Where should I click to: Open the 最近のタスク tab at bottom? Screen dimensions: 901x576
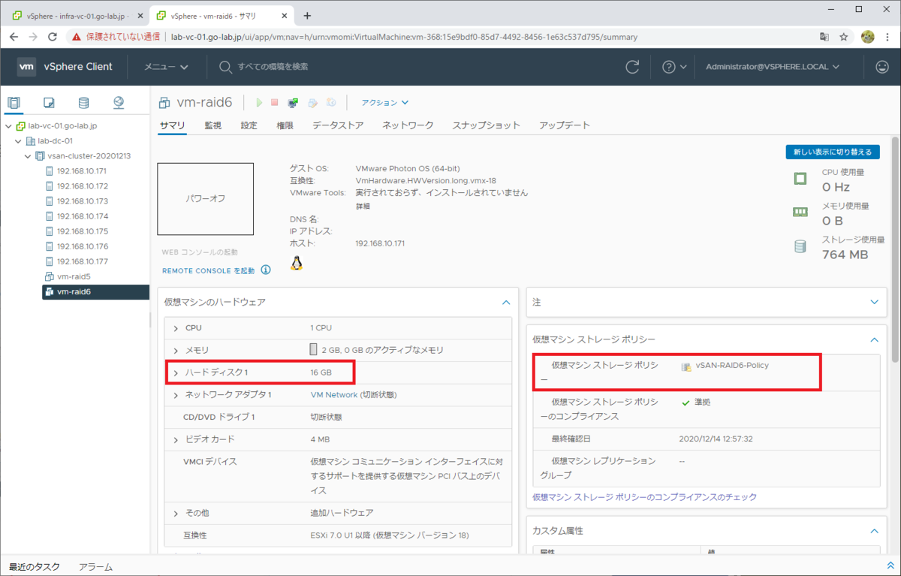tap(35, 567)
